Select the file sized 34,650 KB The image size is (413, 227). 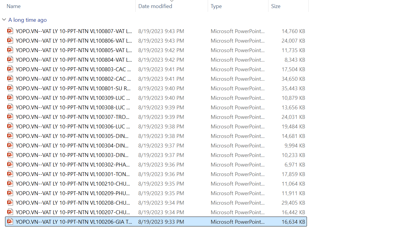tap(293, 79)
